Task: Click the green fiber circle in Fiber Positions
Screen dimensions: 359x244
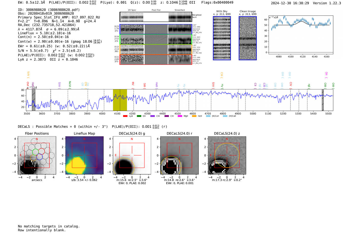Action: (36, 152)
